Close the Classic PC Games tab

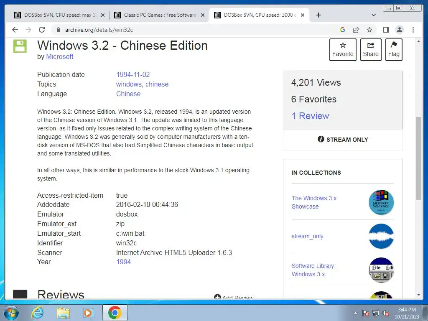point(203,15)
